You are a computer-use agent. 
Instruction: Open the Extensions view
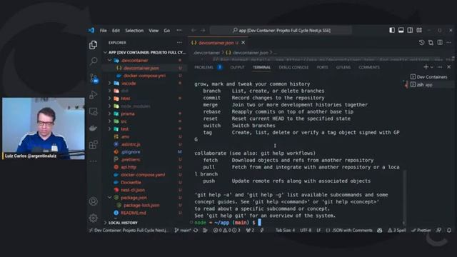click(94, 144)
